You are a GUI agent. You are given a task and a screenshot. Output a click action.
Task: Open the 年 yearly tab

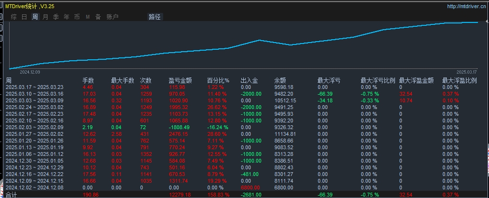pyautogui.click(x=66, y=17)
